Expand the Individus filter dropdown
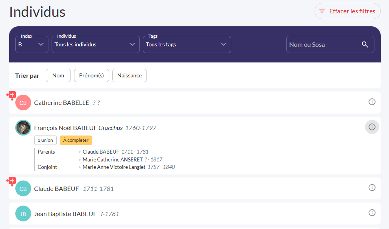Image resolution: width=389 pixels, height=229 pixels. coord(96,44)
